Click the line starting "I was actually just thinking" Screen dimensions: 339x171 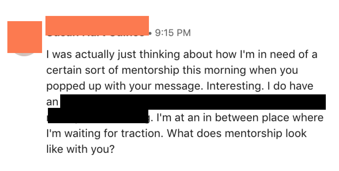tap(182, 55)
